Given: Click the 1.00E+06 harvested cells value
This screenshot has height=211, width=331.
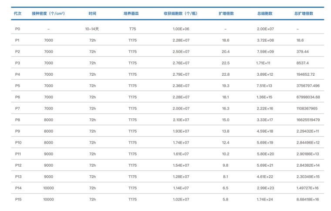Looking at the screenshot, I should tap(181, 29).
